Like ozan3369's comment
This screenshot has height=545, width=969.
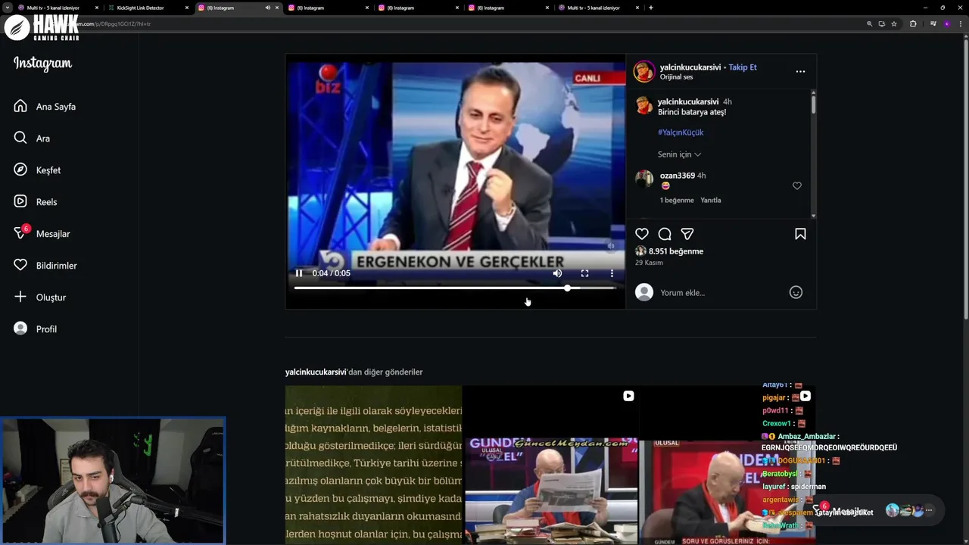pos(797,186)
